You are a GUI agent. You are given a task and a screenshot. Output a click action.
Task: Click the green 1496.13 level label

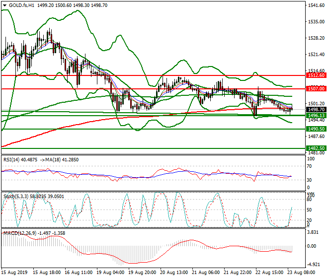pyautogui.click(x=316, y=116)
